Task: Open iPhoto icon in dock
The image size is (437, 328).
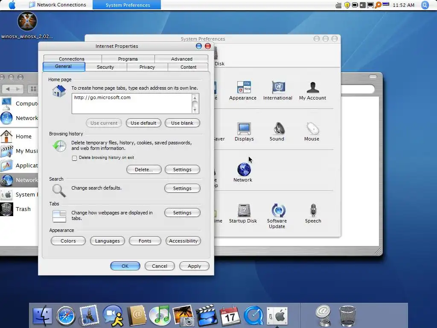Action: tap(184, 316)
